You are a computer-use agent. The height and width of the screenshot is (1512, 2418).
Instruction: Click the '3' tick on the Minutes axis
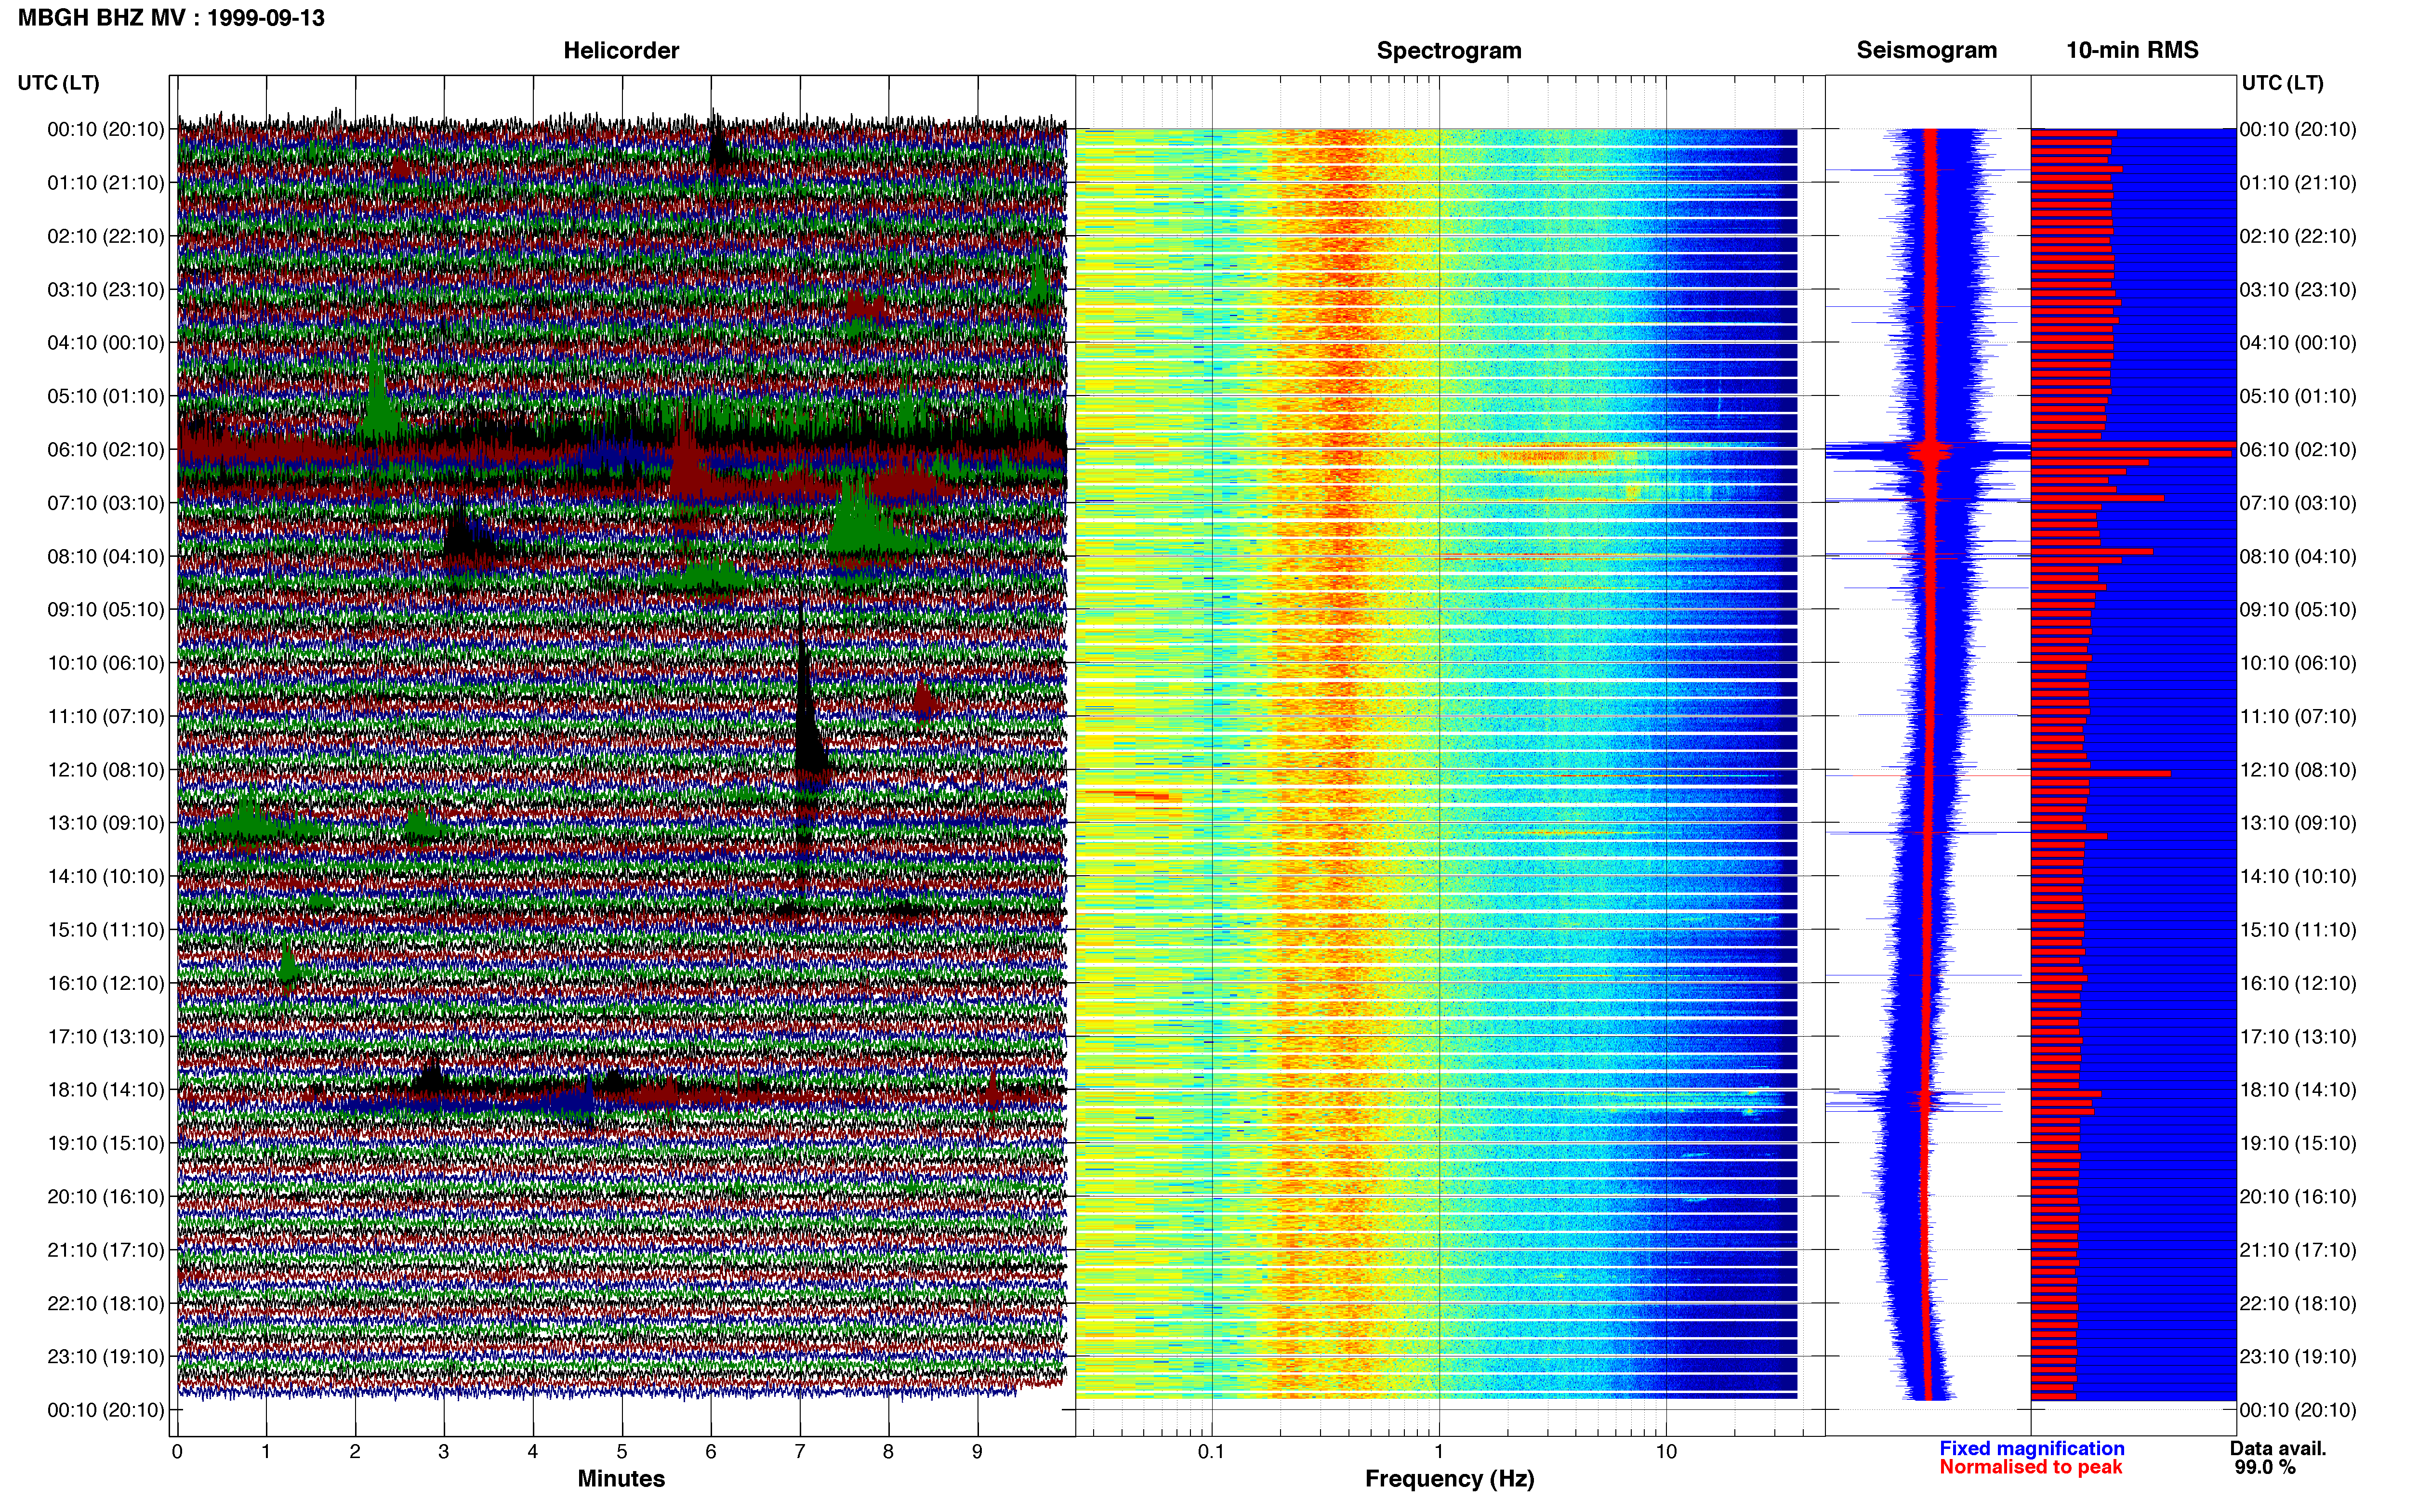click(444, 1452)
